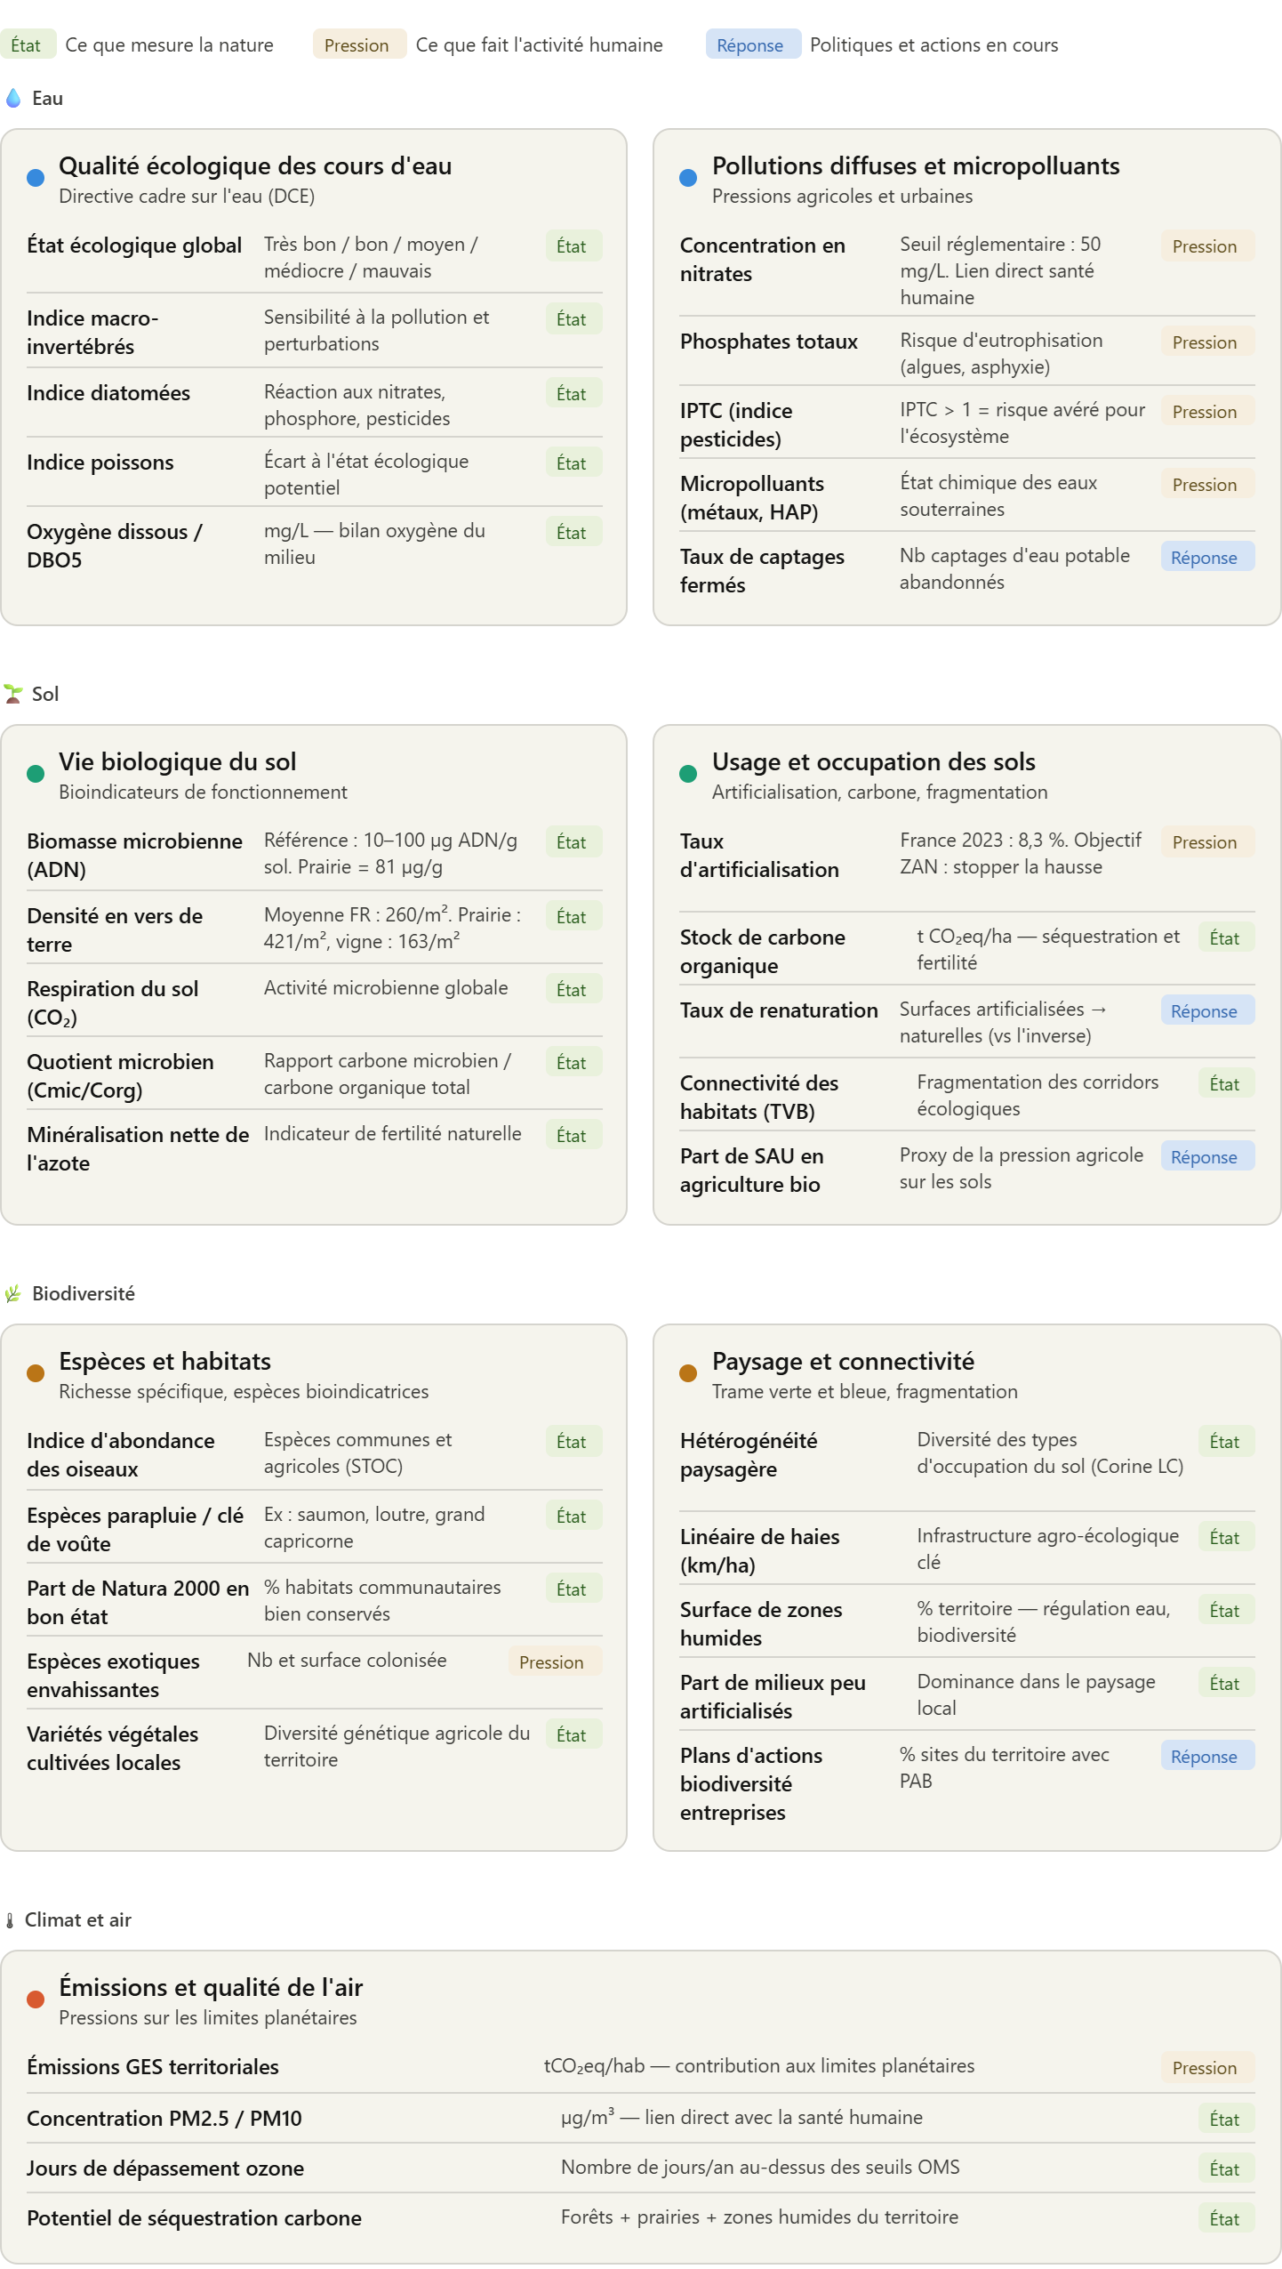The height and width of the screenshot is (2269, 1282).
Task: Click the Réponse tag for Taux de renaturation
Action: [1204, 1011]
